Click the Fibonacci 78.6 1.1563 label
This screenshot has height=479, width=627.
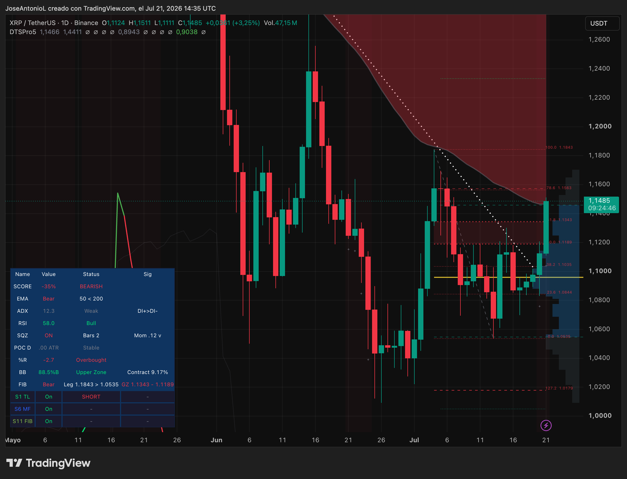click(x=559, y=188)
